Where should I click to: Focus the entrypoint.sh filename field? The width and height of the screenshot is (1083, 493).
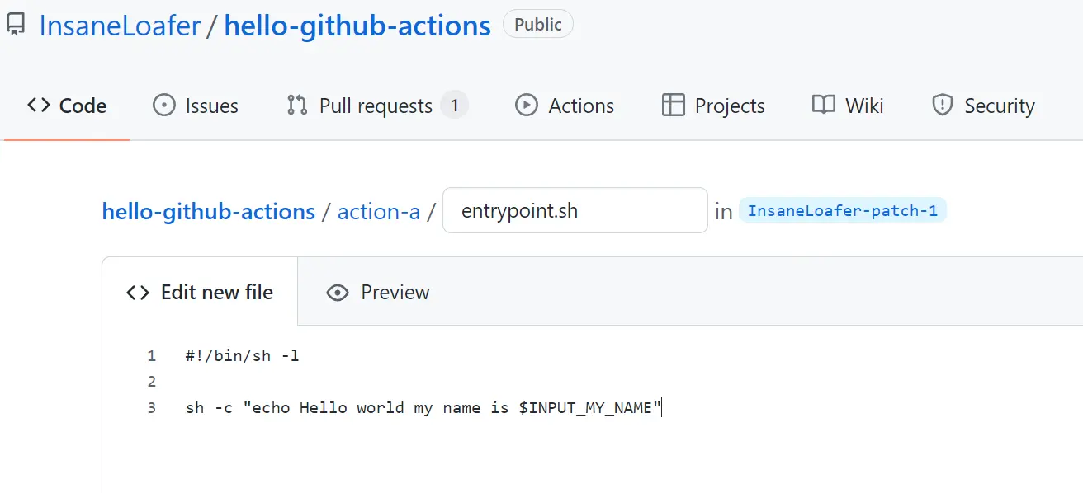[575, 211]
